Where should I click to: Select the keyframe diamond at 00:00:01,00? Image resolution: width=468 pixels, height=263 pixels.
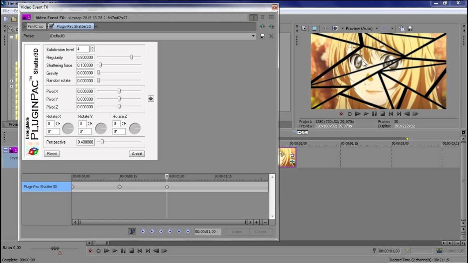pyautogui.click(x=167, y=187)
